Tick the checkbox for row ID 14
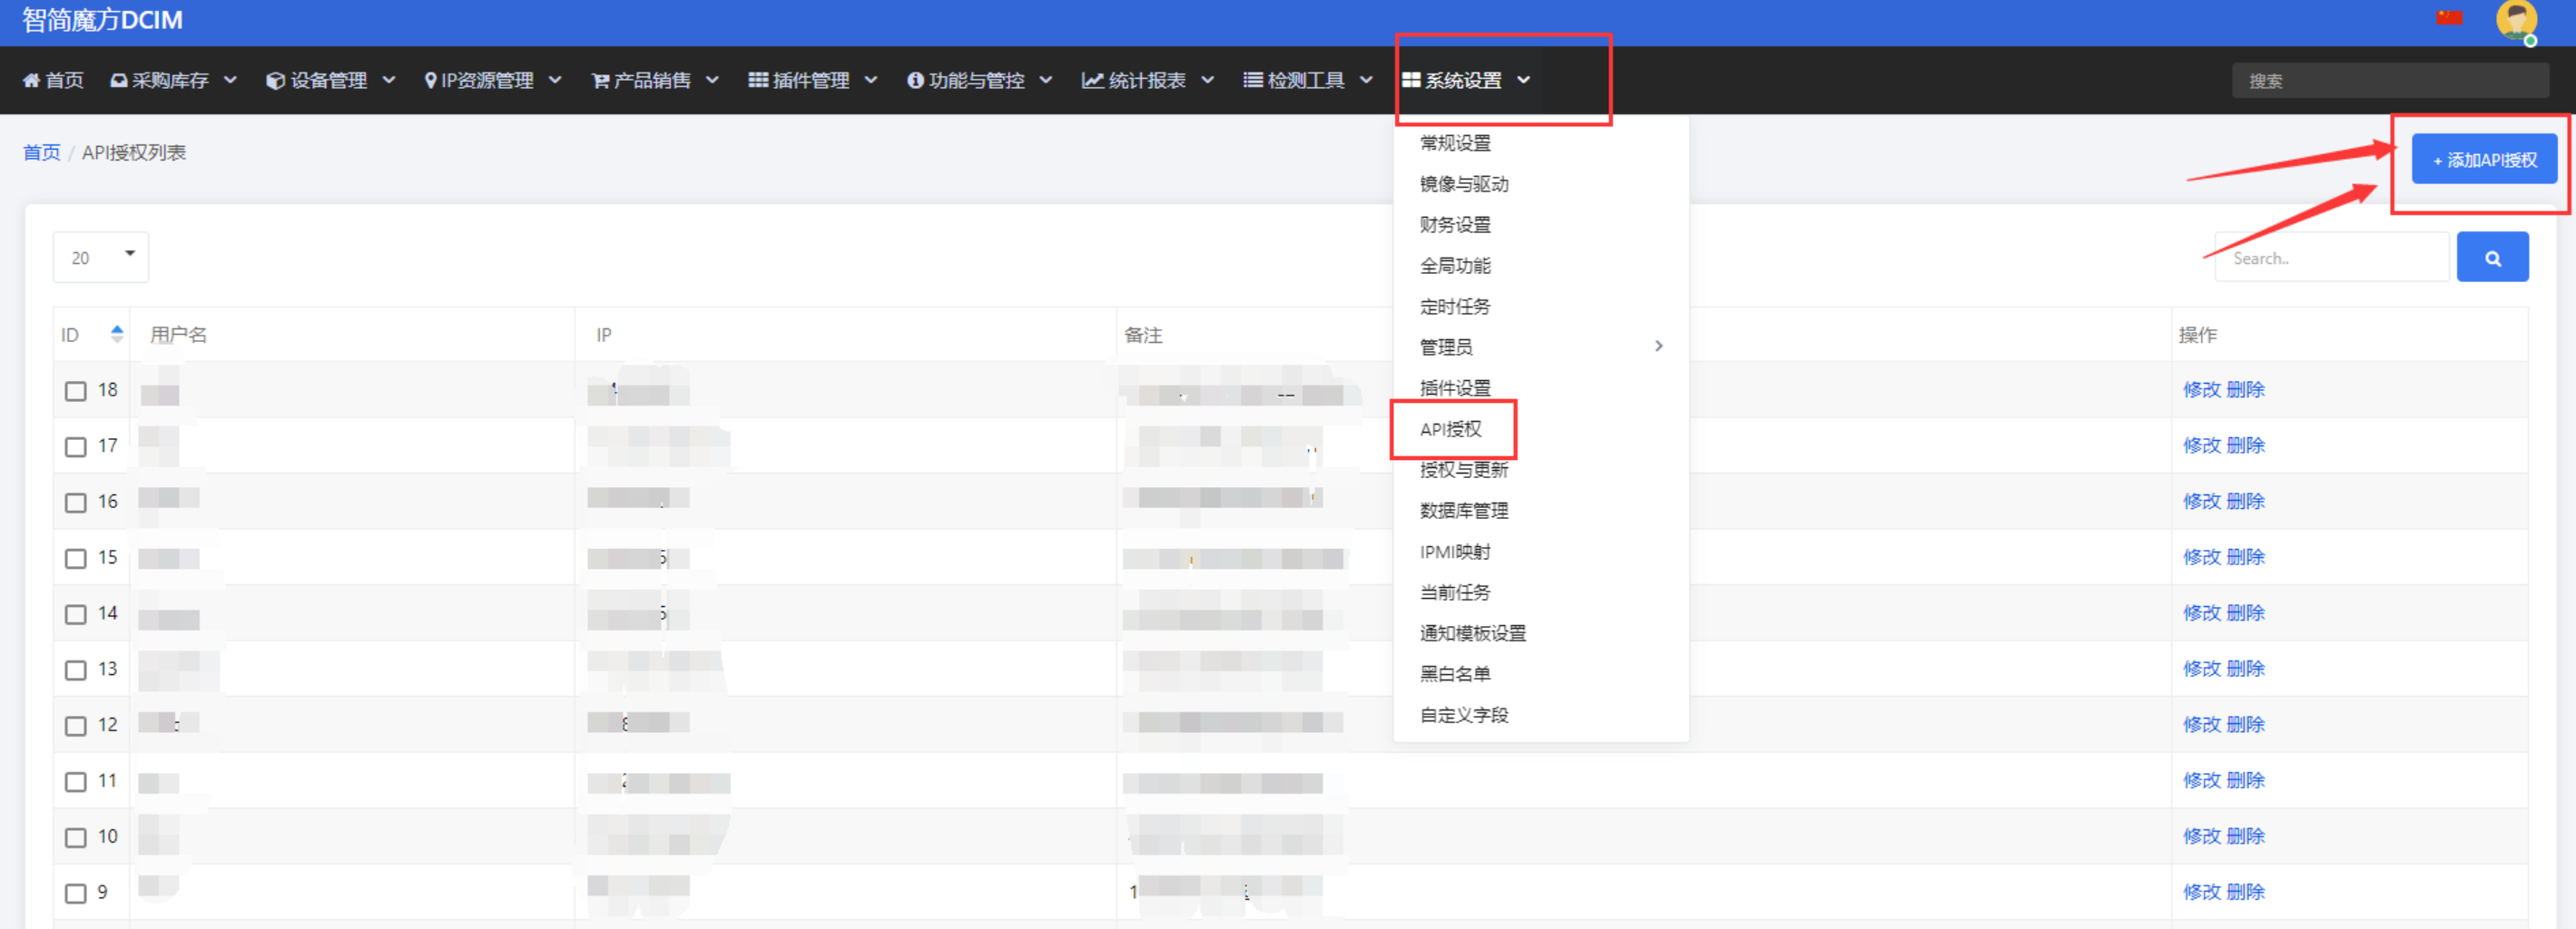 tap(76, 615)
